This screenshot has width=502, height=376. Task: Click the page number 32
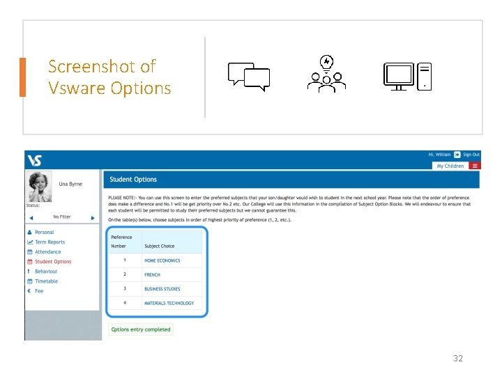coord(458,359)
